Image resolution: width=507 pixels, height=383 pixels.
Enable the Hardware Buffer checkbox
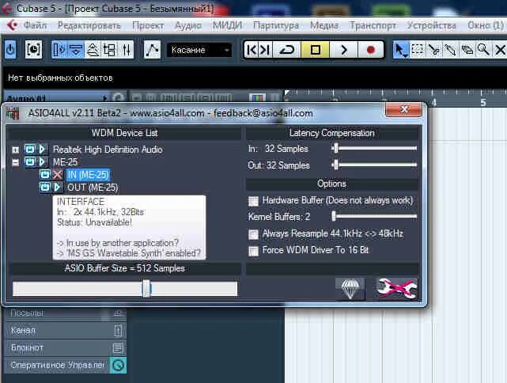click(x=253, y=201)
